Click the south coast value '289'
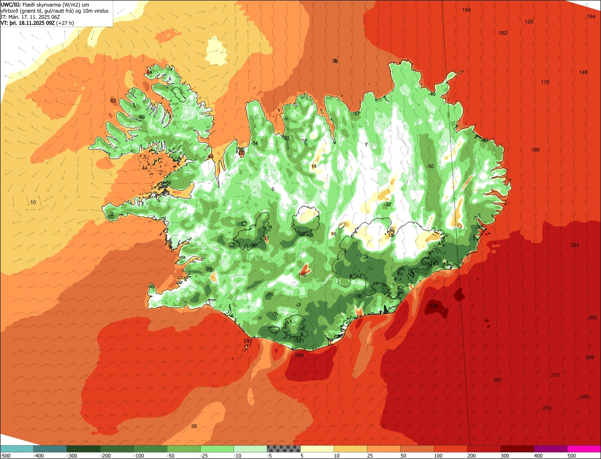Viewport: 601px width, 459px height. click(x=299, y=355)
